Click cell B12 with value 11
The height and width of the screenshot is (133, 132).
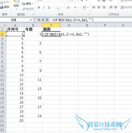(33, 80)
